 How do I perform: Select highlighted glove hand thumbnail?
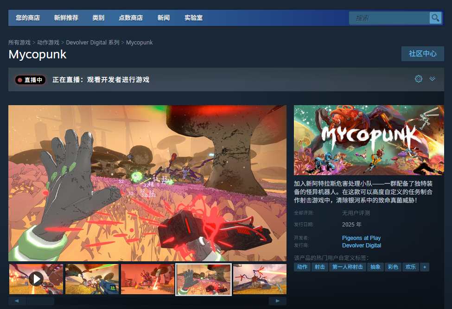(204, 279)
